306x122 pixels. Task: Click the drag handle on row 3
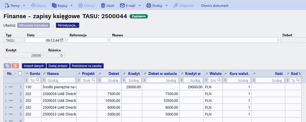tap(6, 100)
